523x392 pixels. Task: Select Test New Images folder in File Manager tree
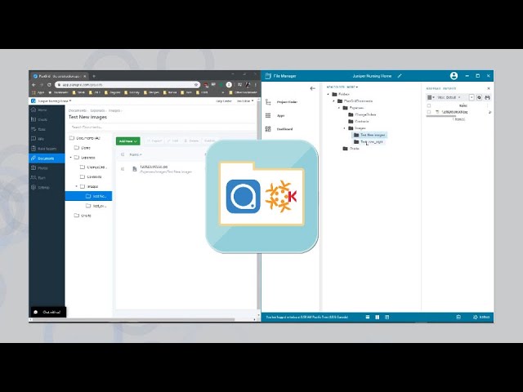[x=369, y=135]
